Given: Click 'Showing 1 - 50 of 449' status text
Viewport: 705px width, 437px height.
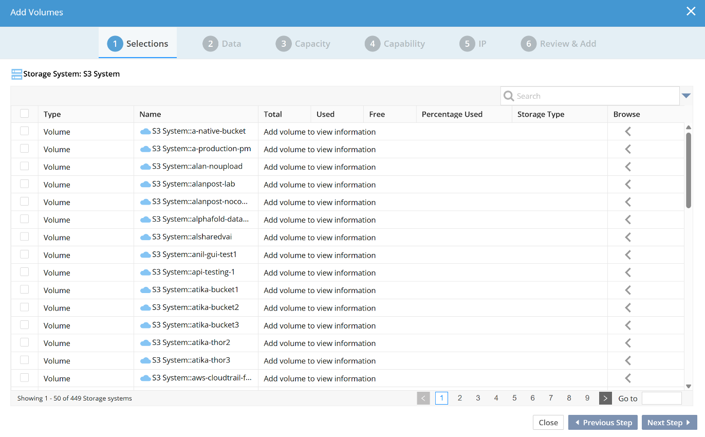Looking at the screenshot, I should point(75,398).
